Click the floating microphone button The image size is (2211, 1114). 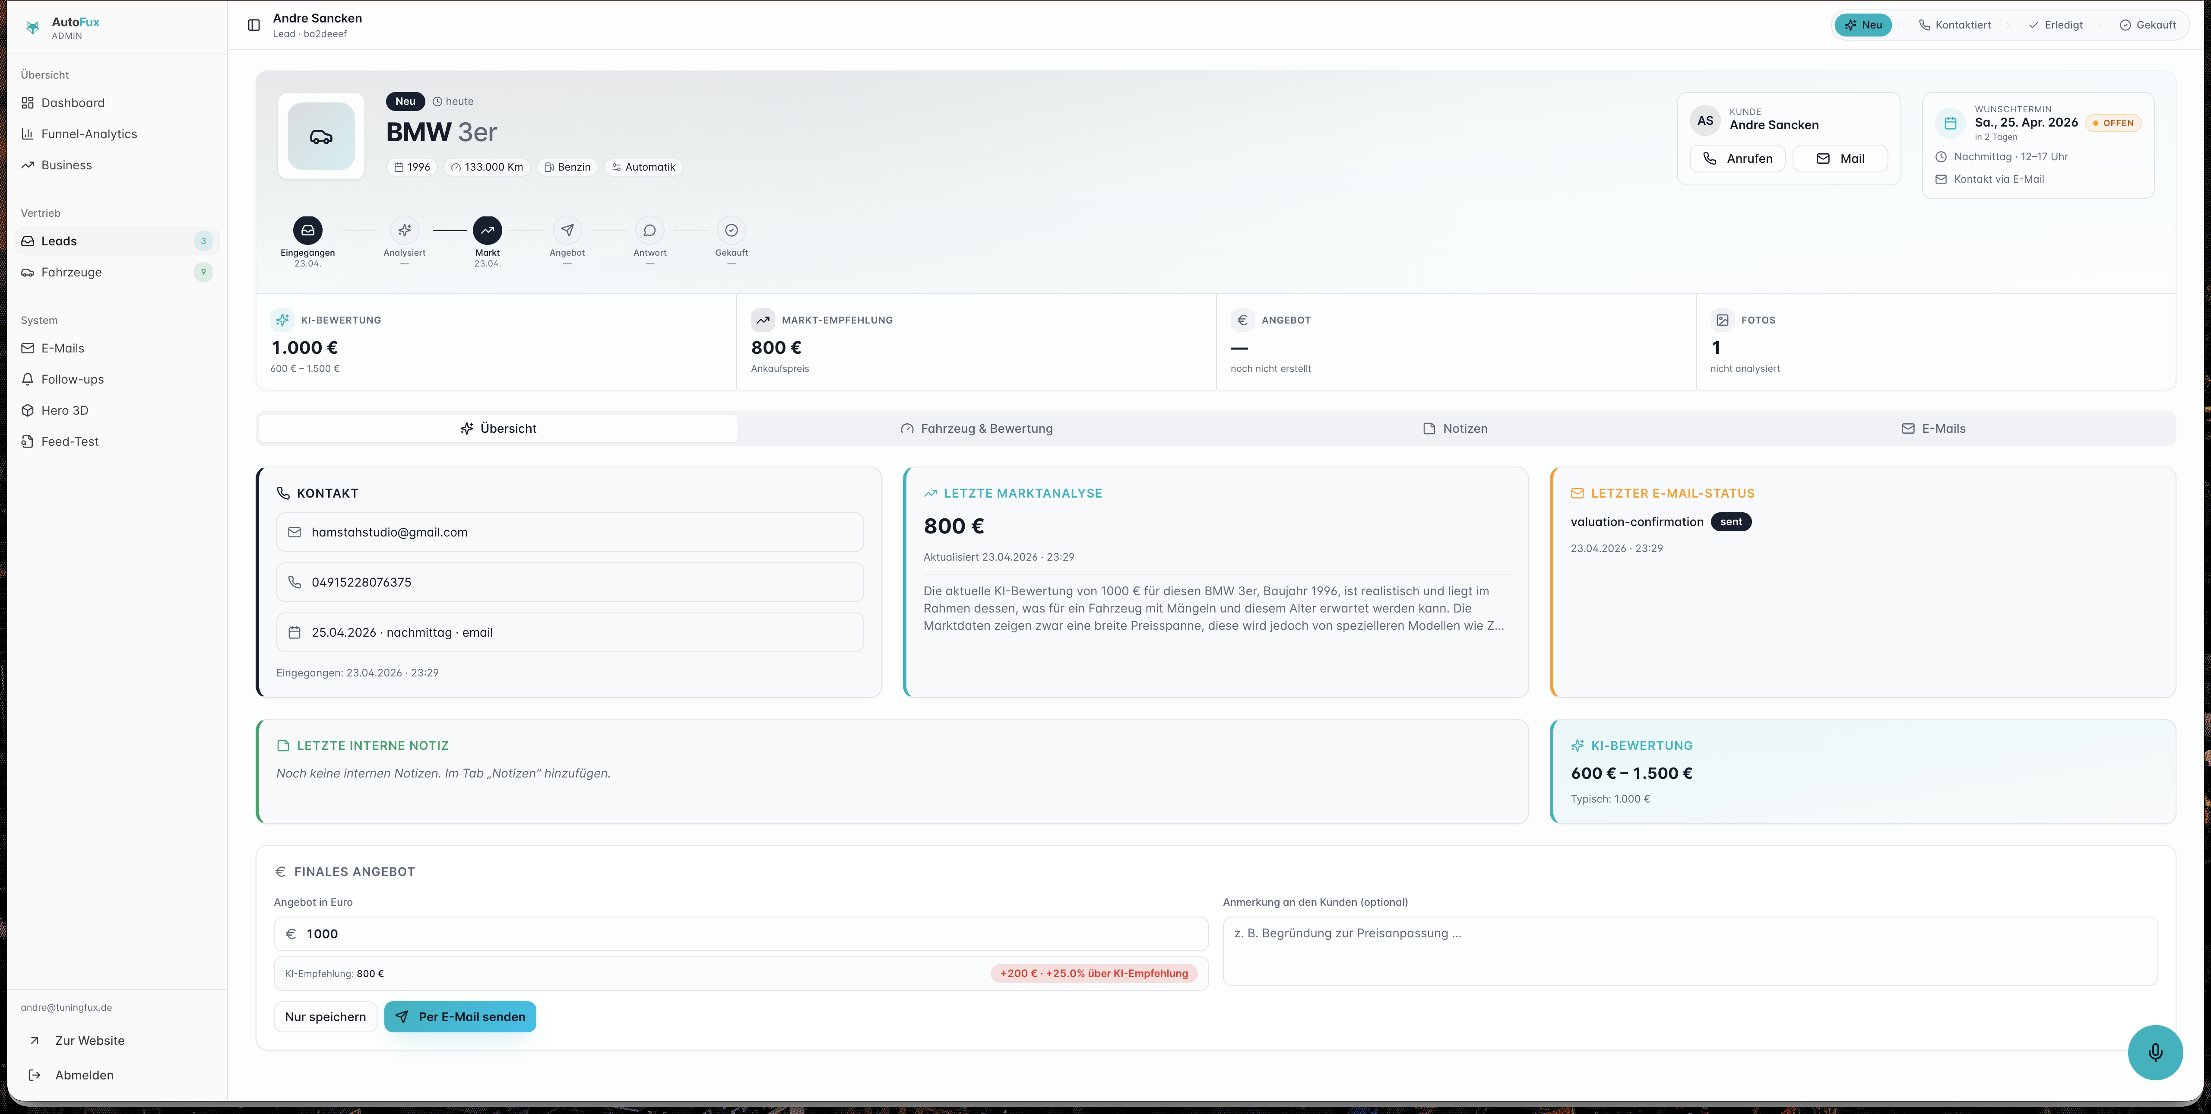pos(2155,1052)
